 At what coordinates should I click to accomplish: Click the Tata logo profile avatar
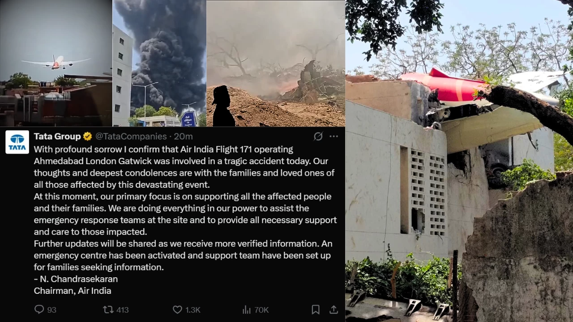tap(17, 142)
